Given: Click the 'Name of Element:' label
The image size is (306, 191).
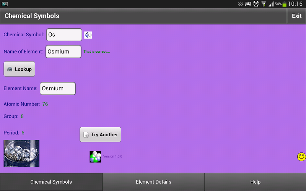Looking at the screenshot, I should 23,52.
